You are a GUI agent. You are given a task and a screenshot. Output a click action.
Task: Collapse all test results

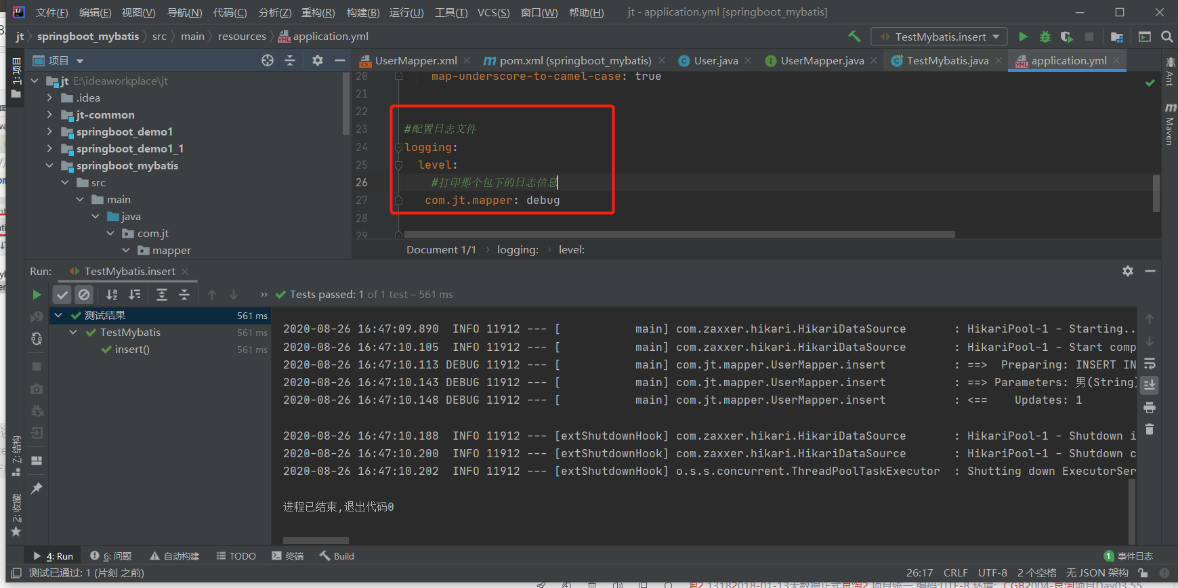(x=184, y=295)
